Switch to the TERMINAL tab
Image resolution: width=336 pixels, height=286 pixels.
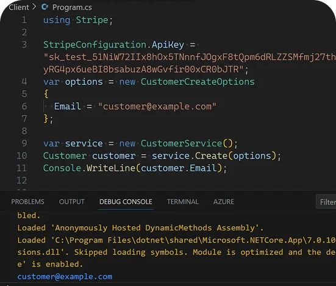pyautogui.click(x=183, y=202)
